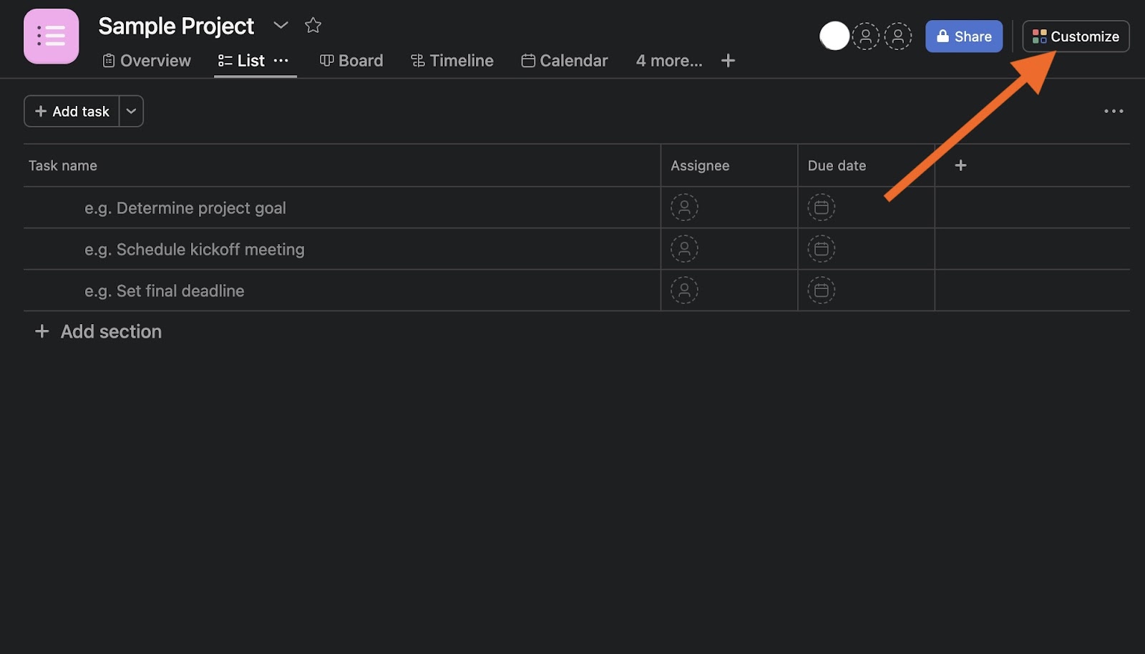The height and width of the screenshot is (654, 1145).
Task: Open the more actions ellipsis at right
Action: coord(1114,111)
